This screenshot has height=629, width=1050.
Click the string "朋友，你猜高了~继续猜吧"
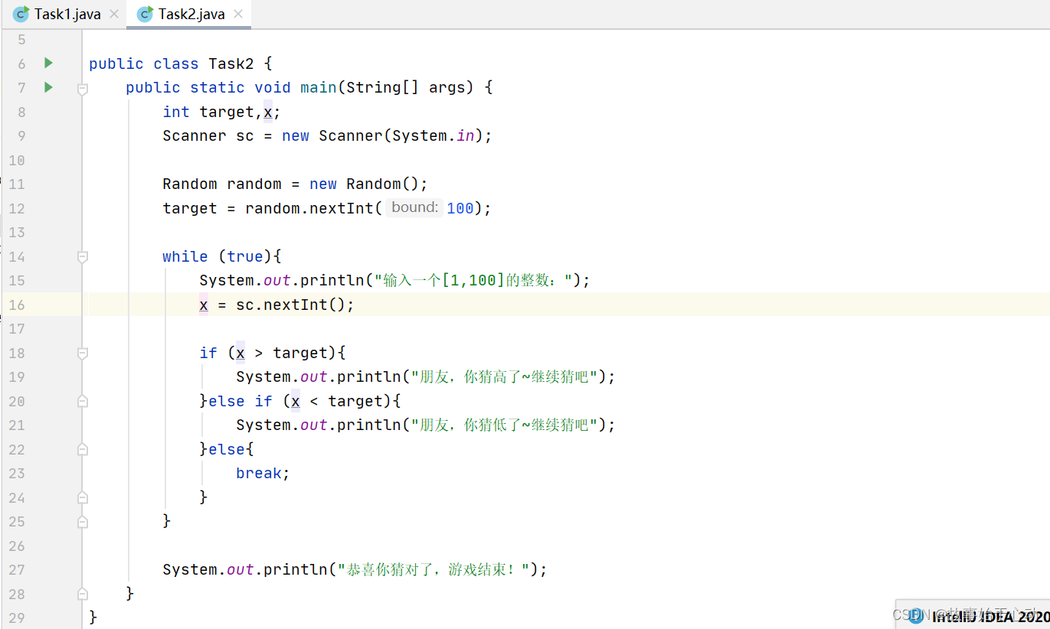pos(505,376)
